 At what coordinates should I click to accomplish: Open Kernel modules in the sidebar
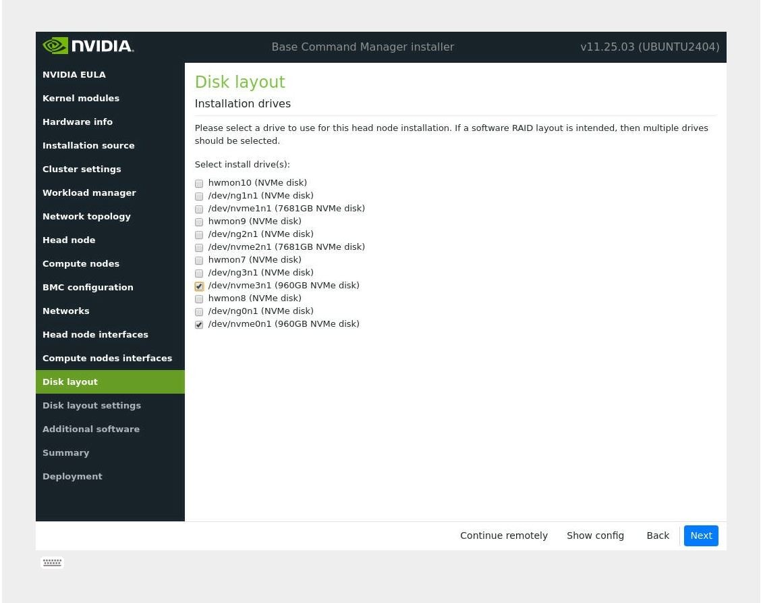(x=81, y=98)
